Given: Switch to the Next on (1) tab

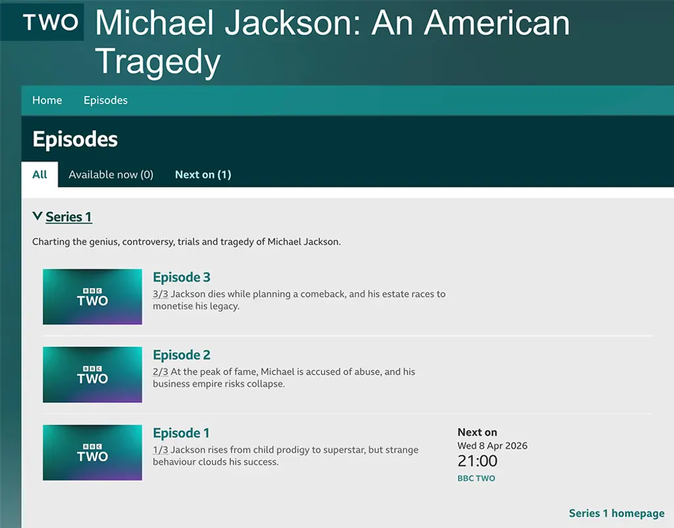Looking at the screenshot, I should point(203,174).
